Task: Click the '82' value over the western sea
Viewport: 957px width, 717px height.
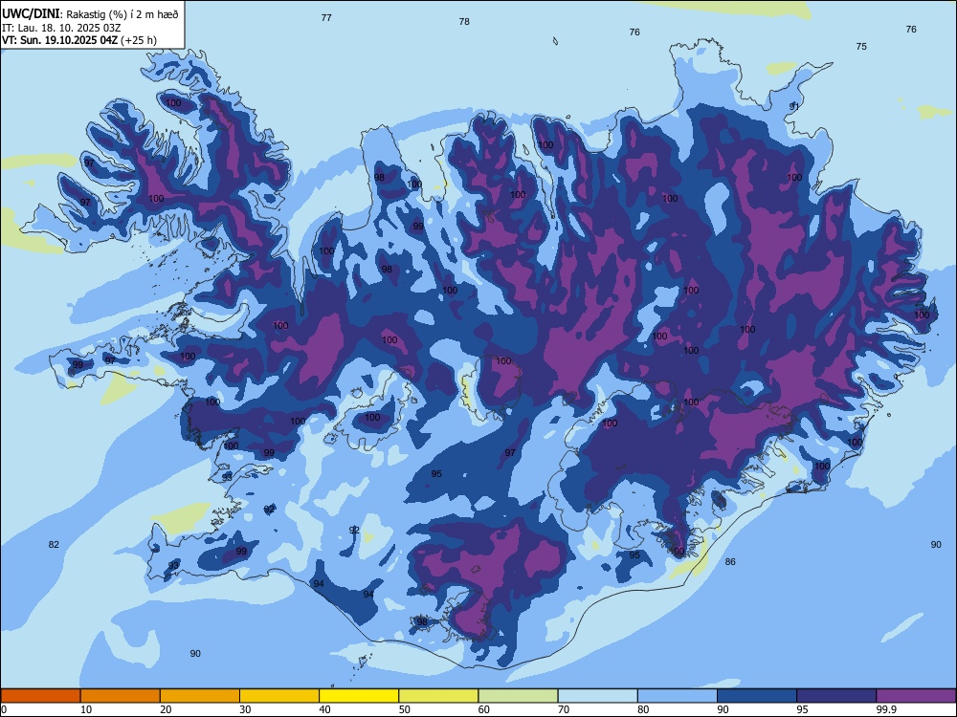Action: point(54,545)
